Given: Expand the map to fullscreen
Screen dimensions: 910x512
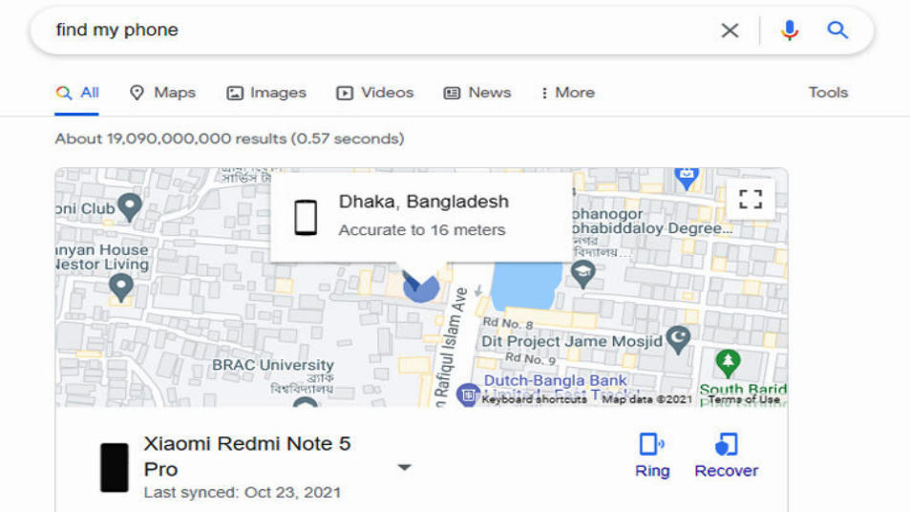Looking at the screenshot, I should 751,200.
